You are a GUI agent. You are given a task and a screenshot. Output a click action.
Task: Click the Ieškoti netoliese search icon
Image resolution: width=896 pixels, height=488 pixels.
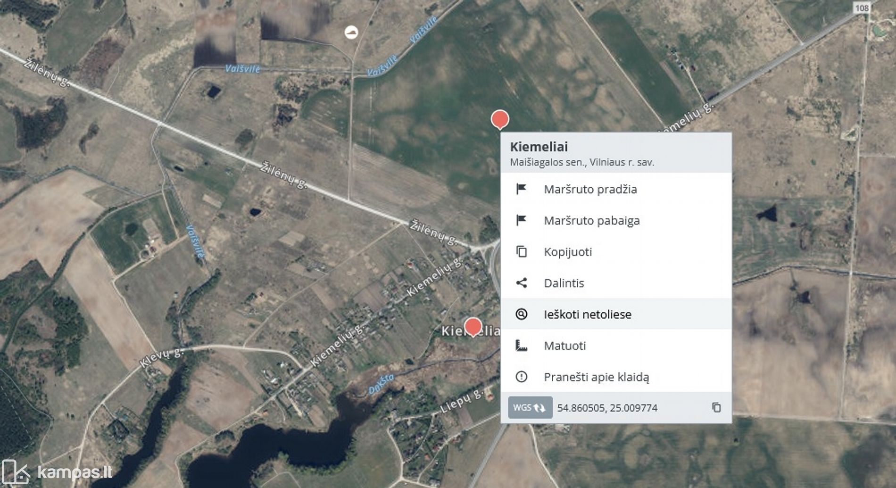point(521,314)
